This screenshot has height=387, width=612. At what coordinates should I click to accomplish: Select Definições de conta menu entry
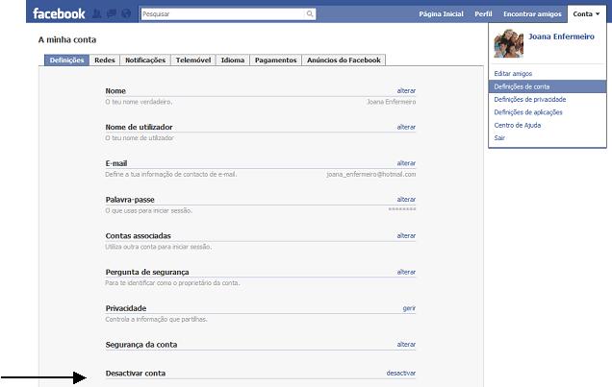point(548,86)
